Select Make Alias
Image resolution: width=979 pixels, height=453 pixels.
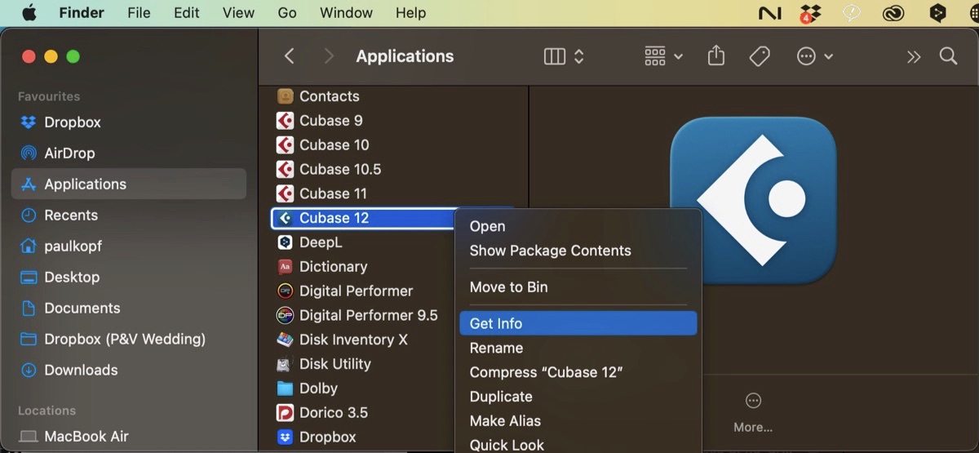(578, 421)
